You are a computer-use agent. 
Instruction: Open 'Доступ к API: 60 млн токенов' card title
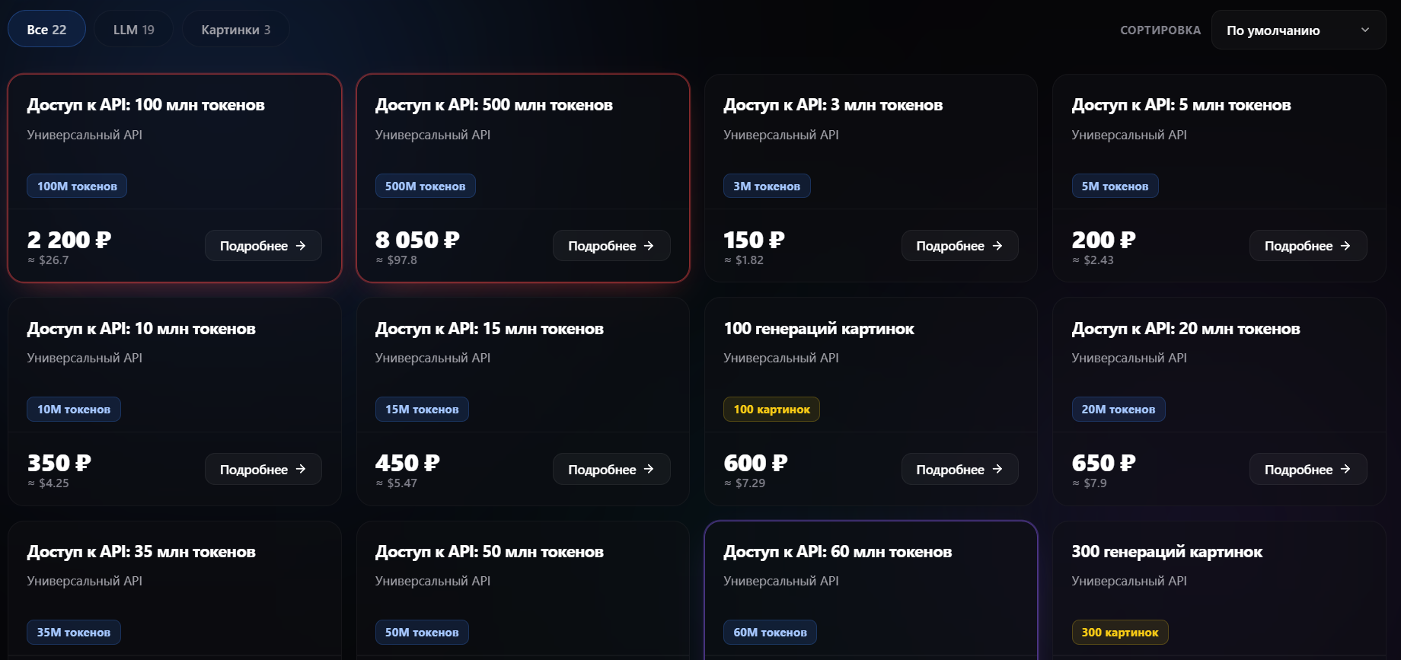(x=838, y=551)
